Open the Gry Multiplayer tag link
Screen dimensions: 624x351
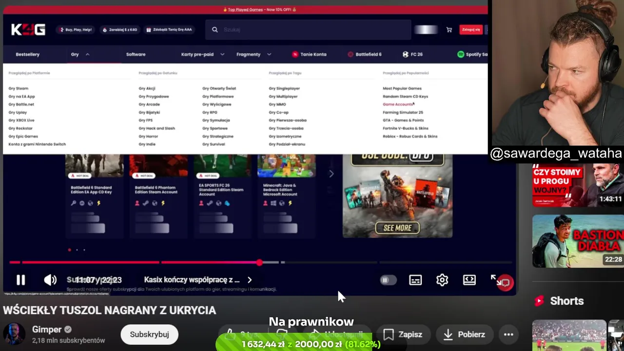tap(283, 97)
